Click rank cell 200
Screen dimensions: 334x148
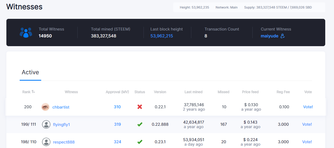(28, 107)
